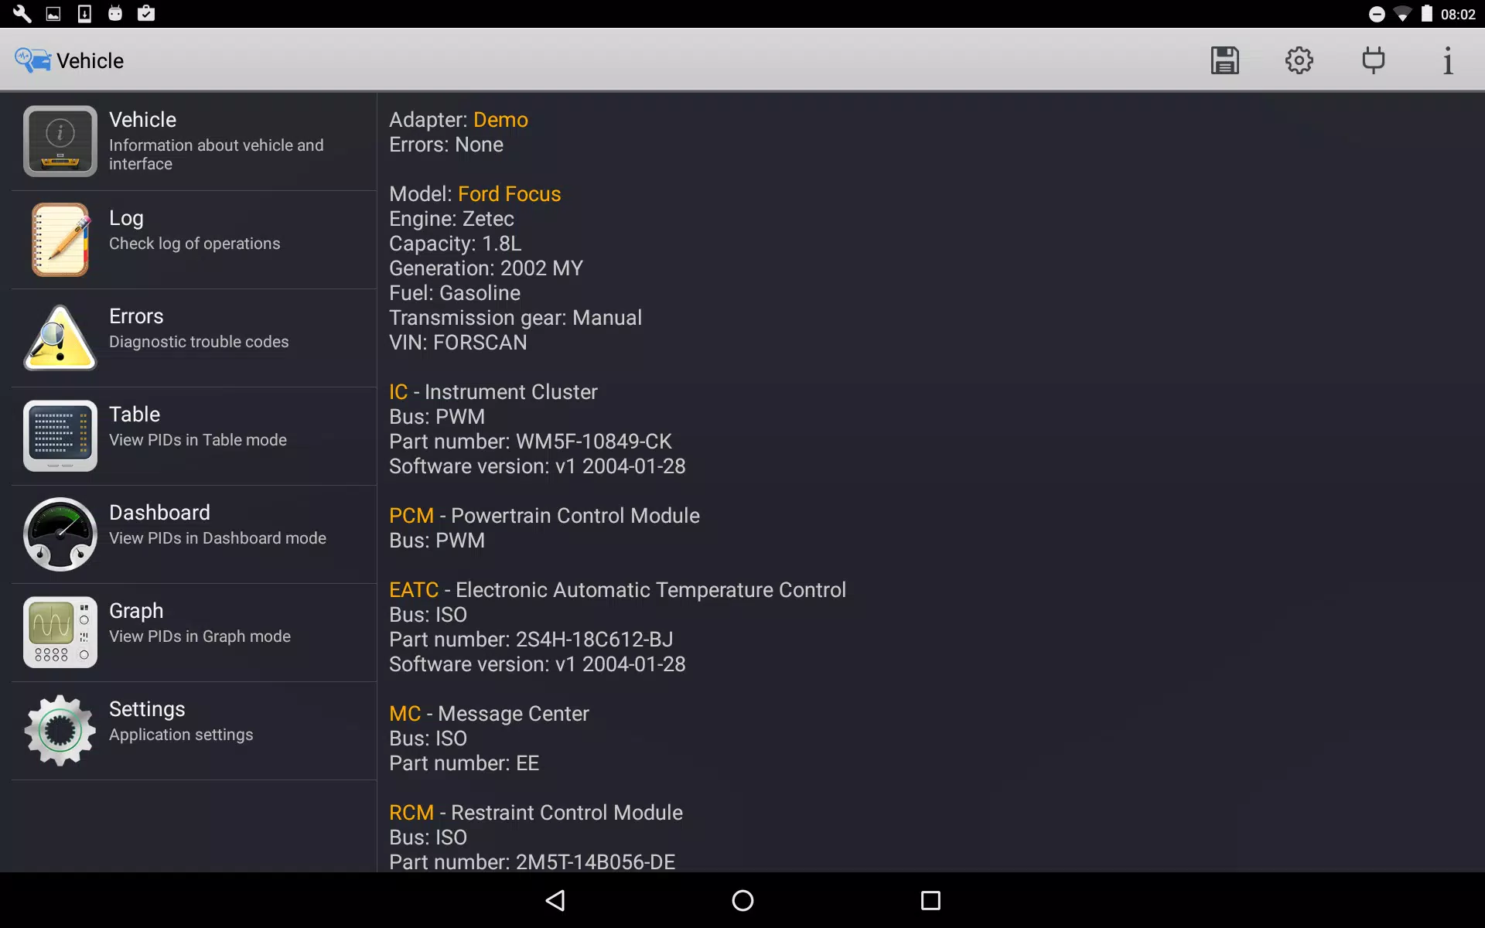Open the PCM Powertrain Control Module entry
This screenshot has height=928, width=1485.
pyautogui.click(x=411, y=515)
